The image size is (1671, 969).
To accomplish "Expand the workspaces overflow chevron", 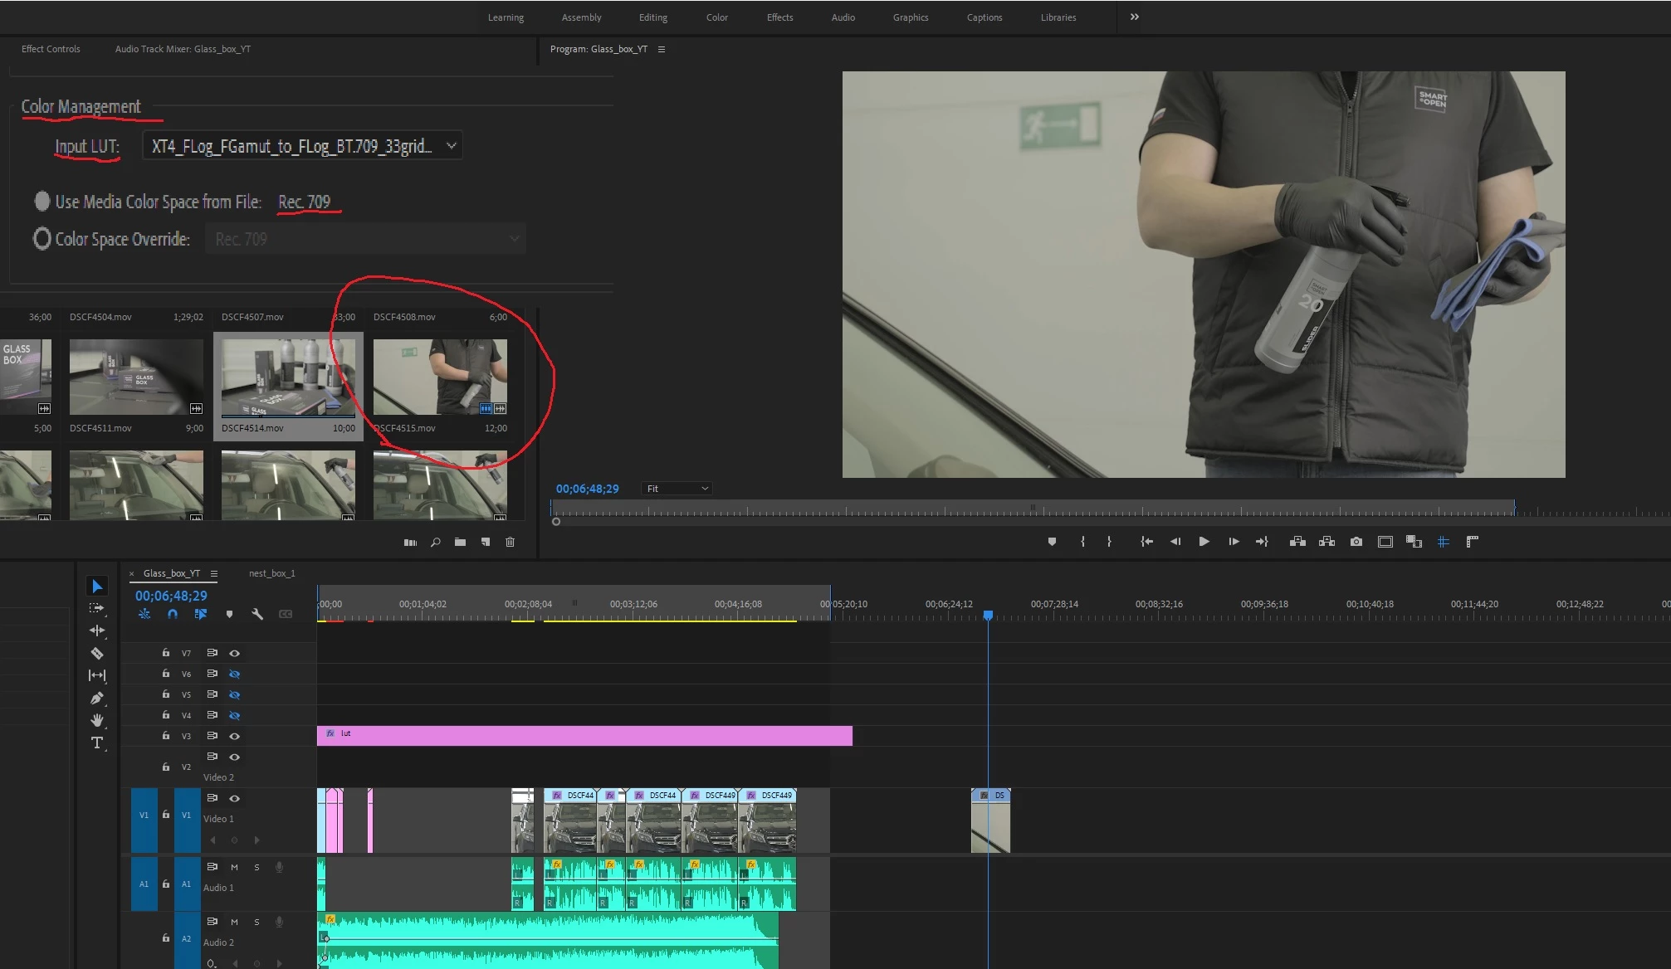I will click(1134, 17).
